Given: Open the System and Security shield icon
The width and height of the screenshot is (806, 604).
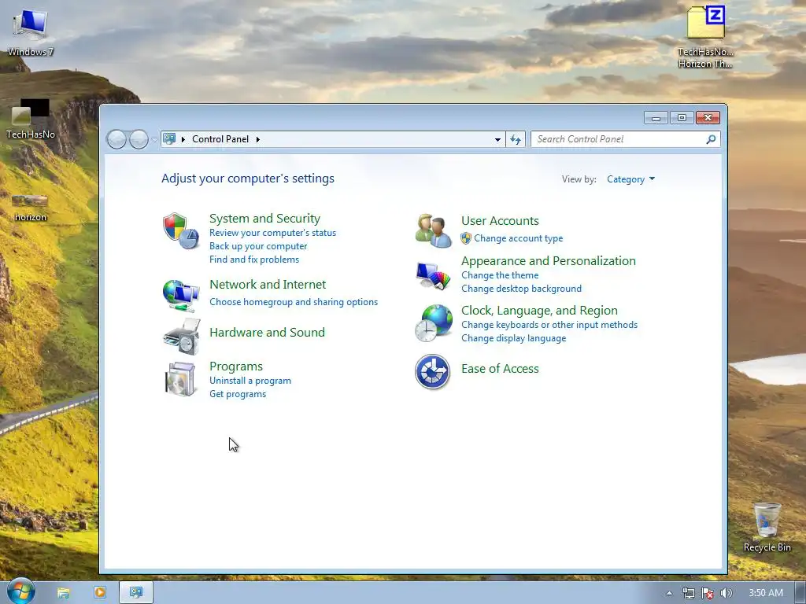Looking at the screenshot, I should coord(181,230).
